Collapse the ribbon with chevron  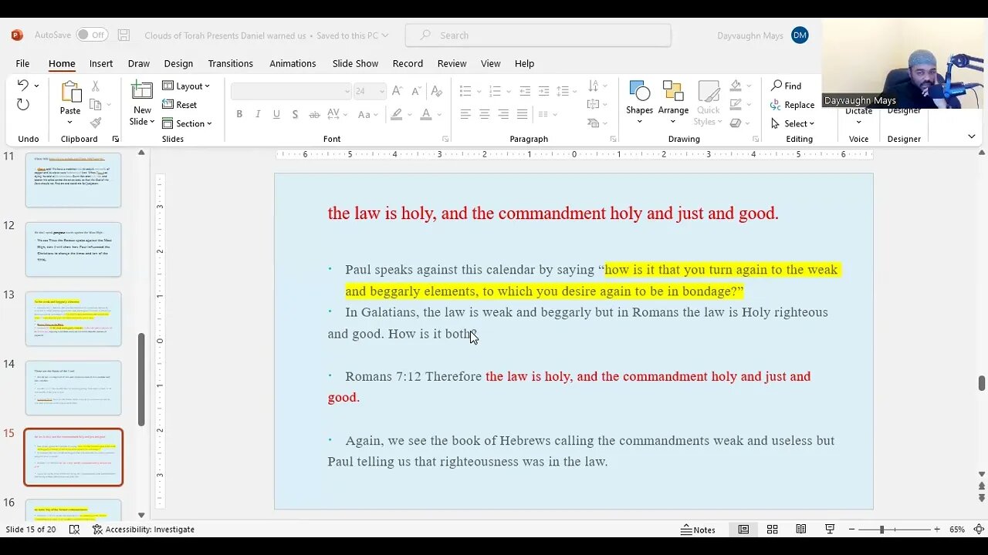[971, 136]
